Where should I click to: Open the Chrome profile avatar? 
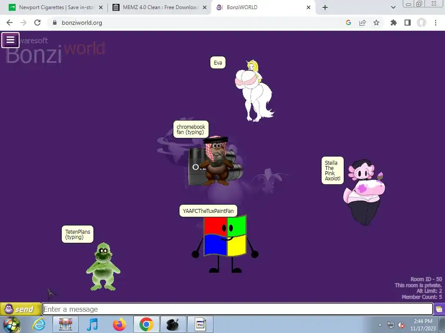point(422,23)
